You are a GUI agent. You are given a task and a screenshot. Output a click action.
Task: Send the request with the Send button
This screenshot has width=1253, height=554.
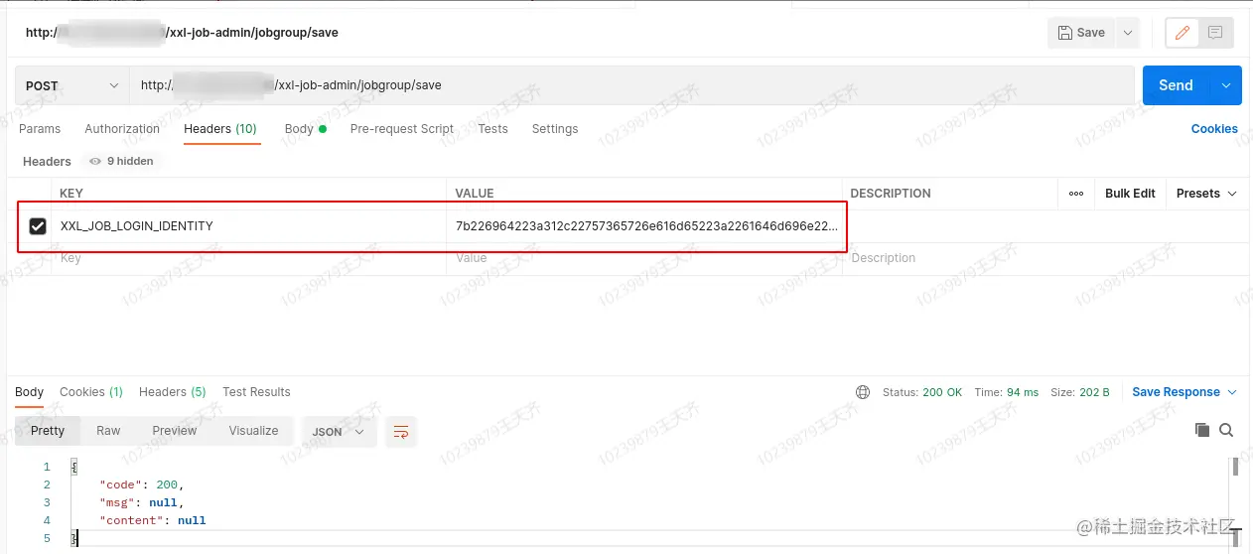[x=1176, y=85]
